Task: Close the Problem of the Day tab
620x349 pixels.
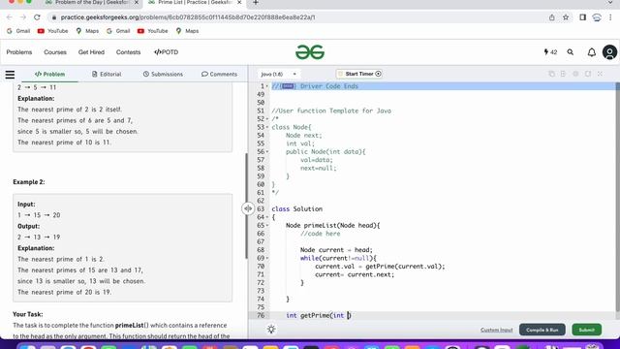Action: pos(137,3)
